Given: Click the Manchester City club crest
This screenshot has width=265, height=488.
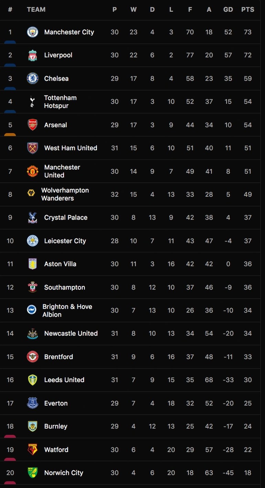Looking at the screenshot, I should tap(32, 32).
